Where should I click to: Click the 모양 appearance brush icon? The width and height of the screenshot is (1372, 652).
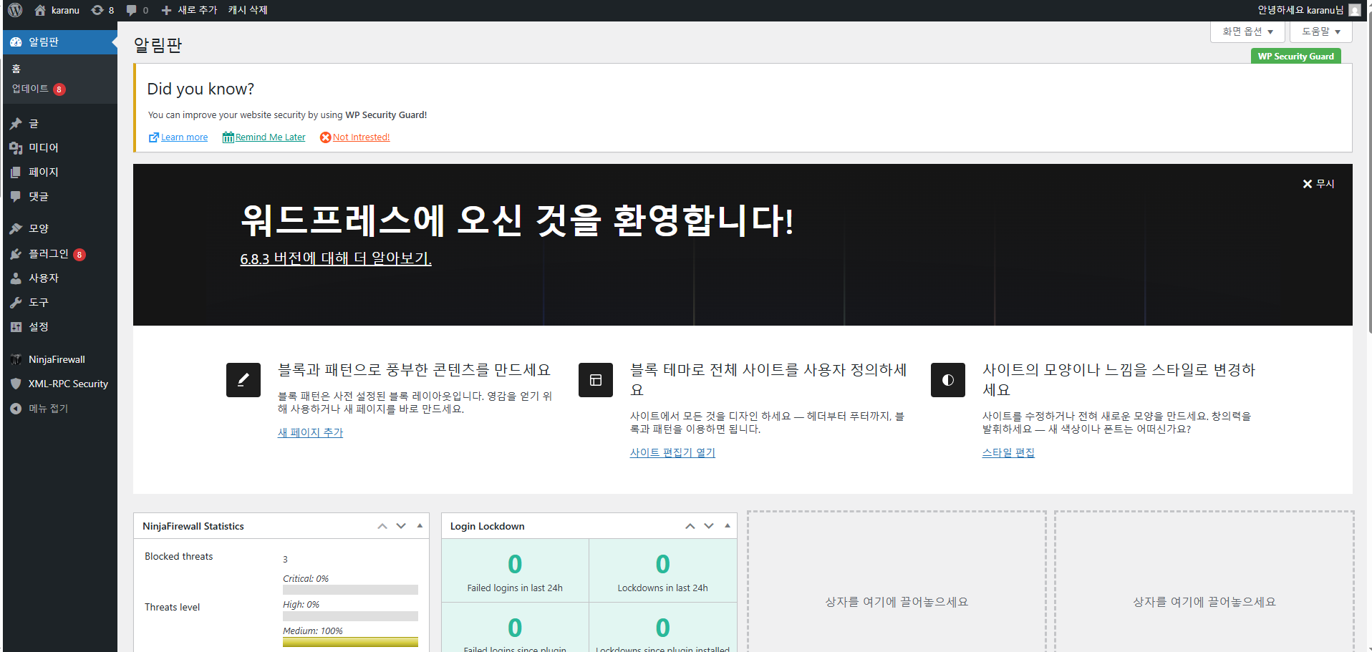click(16, 229)
